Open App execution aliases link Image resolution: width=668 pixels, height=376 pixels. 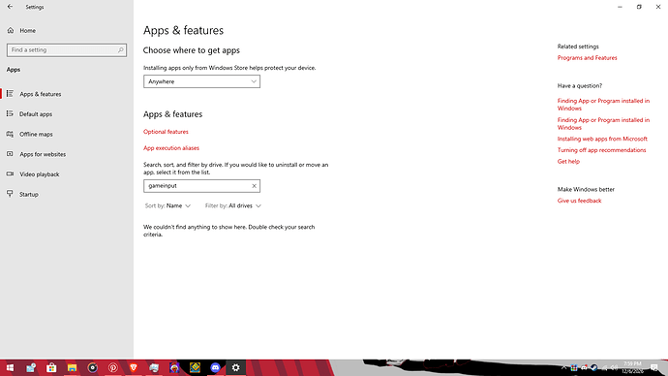(x=171, y=148)
